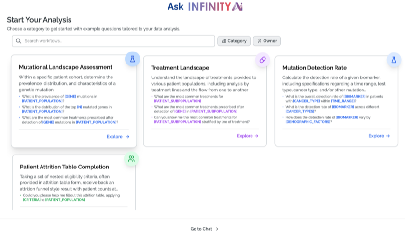The image size is (405, 232).
Task: Click the Mutational Landscape Assessment description paragraph
Action: click(67, 83)
